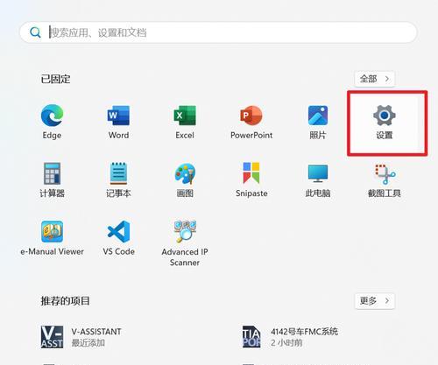
Task: Open the 照片 photos app
Action: pyautogui.click(x=318, y=116)
